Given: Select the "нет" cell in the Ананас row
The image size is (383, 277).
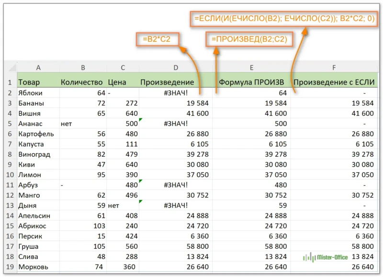Looking at the screenshot, I should (x=83, y=124).
